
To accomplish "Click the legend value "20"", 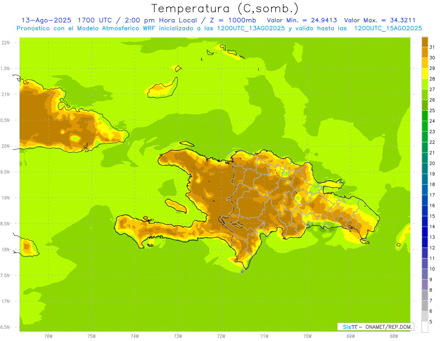I will point(432,163).
